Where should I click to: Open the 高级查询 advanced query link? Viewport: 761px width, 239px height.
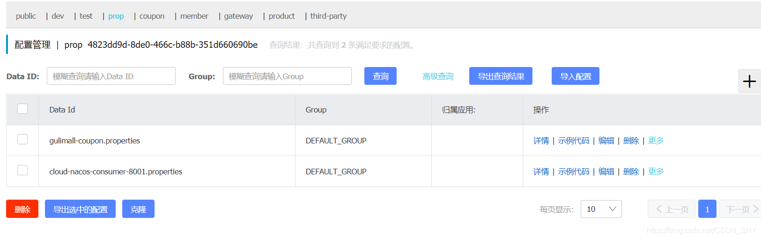(438, 76)
